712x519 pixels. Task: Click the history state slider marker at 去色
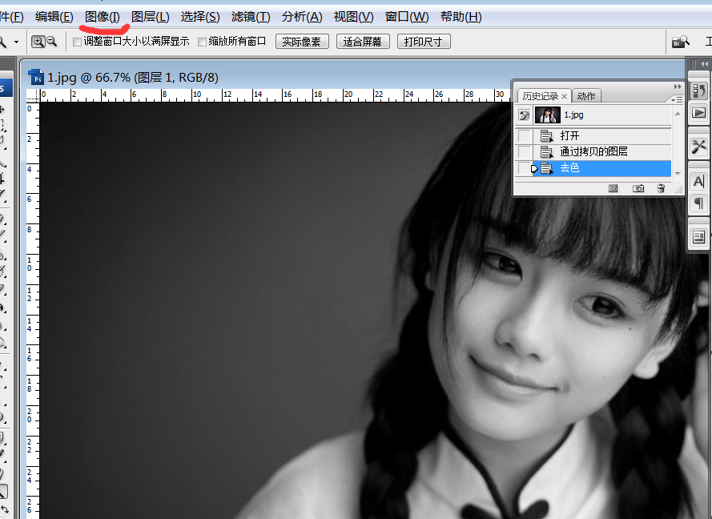(534, 168)
